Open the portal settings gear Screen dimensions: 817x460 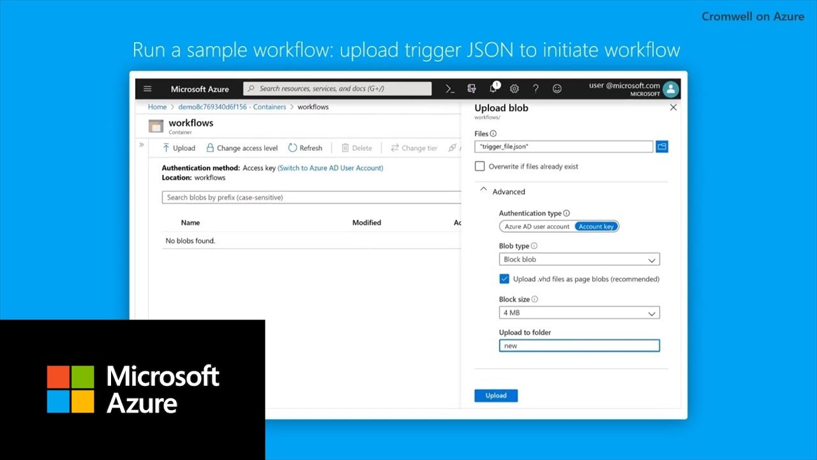(514, 89)
